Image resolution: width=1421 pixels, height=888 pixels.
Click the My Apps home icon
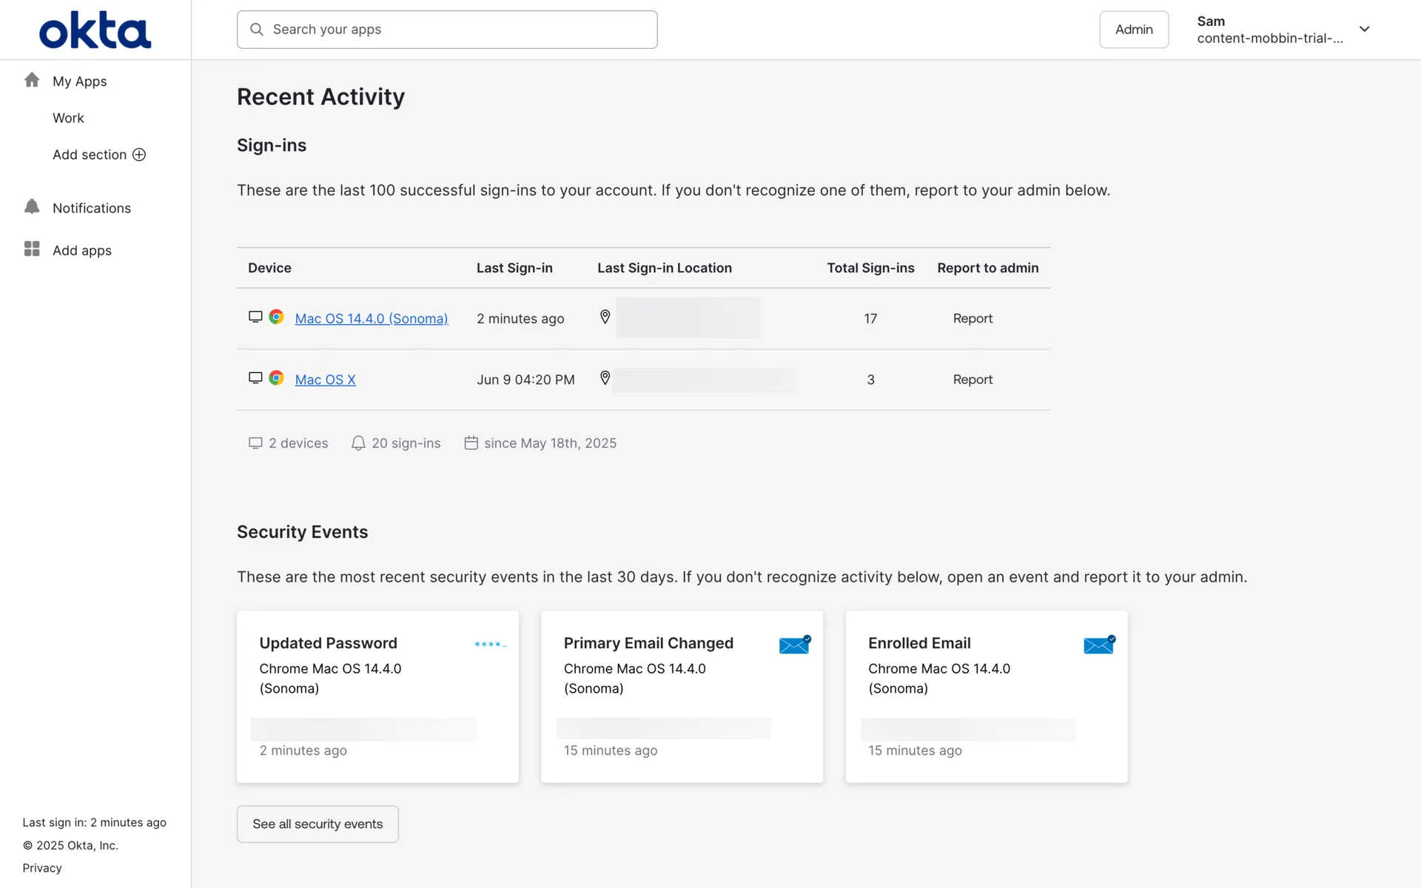click(x=32, y=80)
